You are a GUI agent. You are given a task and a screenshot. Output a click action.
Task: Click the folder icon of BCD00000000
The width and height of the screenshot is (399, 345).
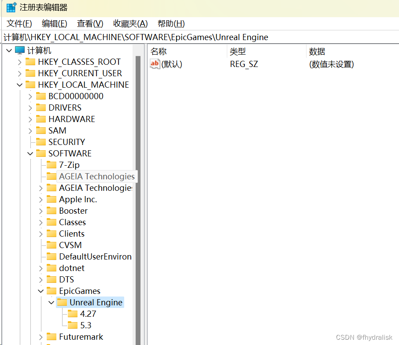coord(41,96)
